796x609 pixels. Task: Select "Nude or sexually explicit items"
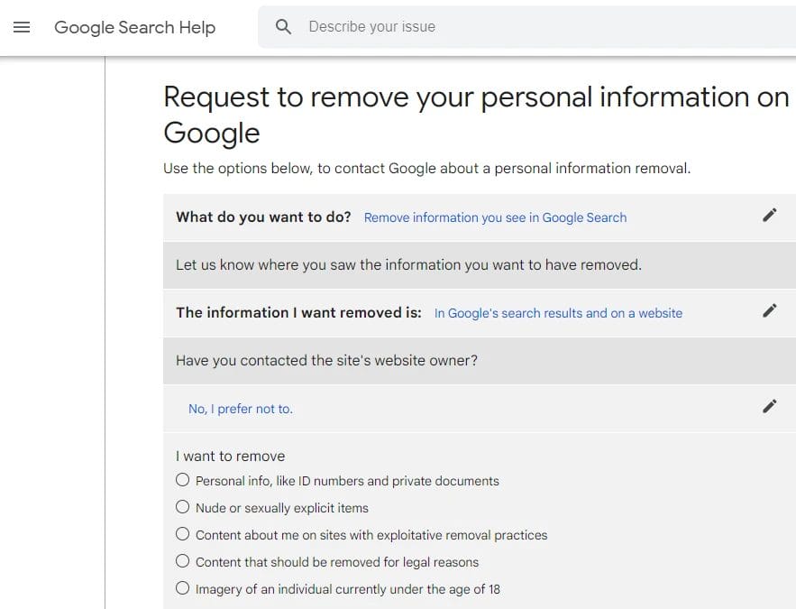point(183,507)
